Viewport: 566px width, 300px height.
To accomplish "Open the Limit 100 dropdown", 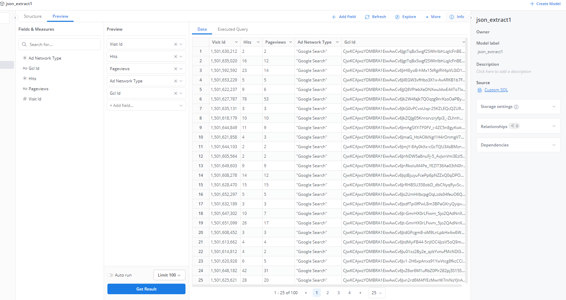I will [x=169, y=275].
